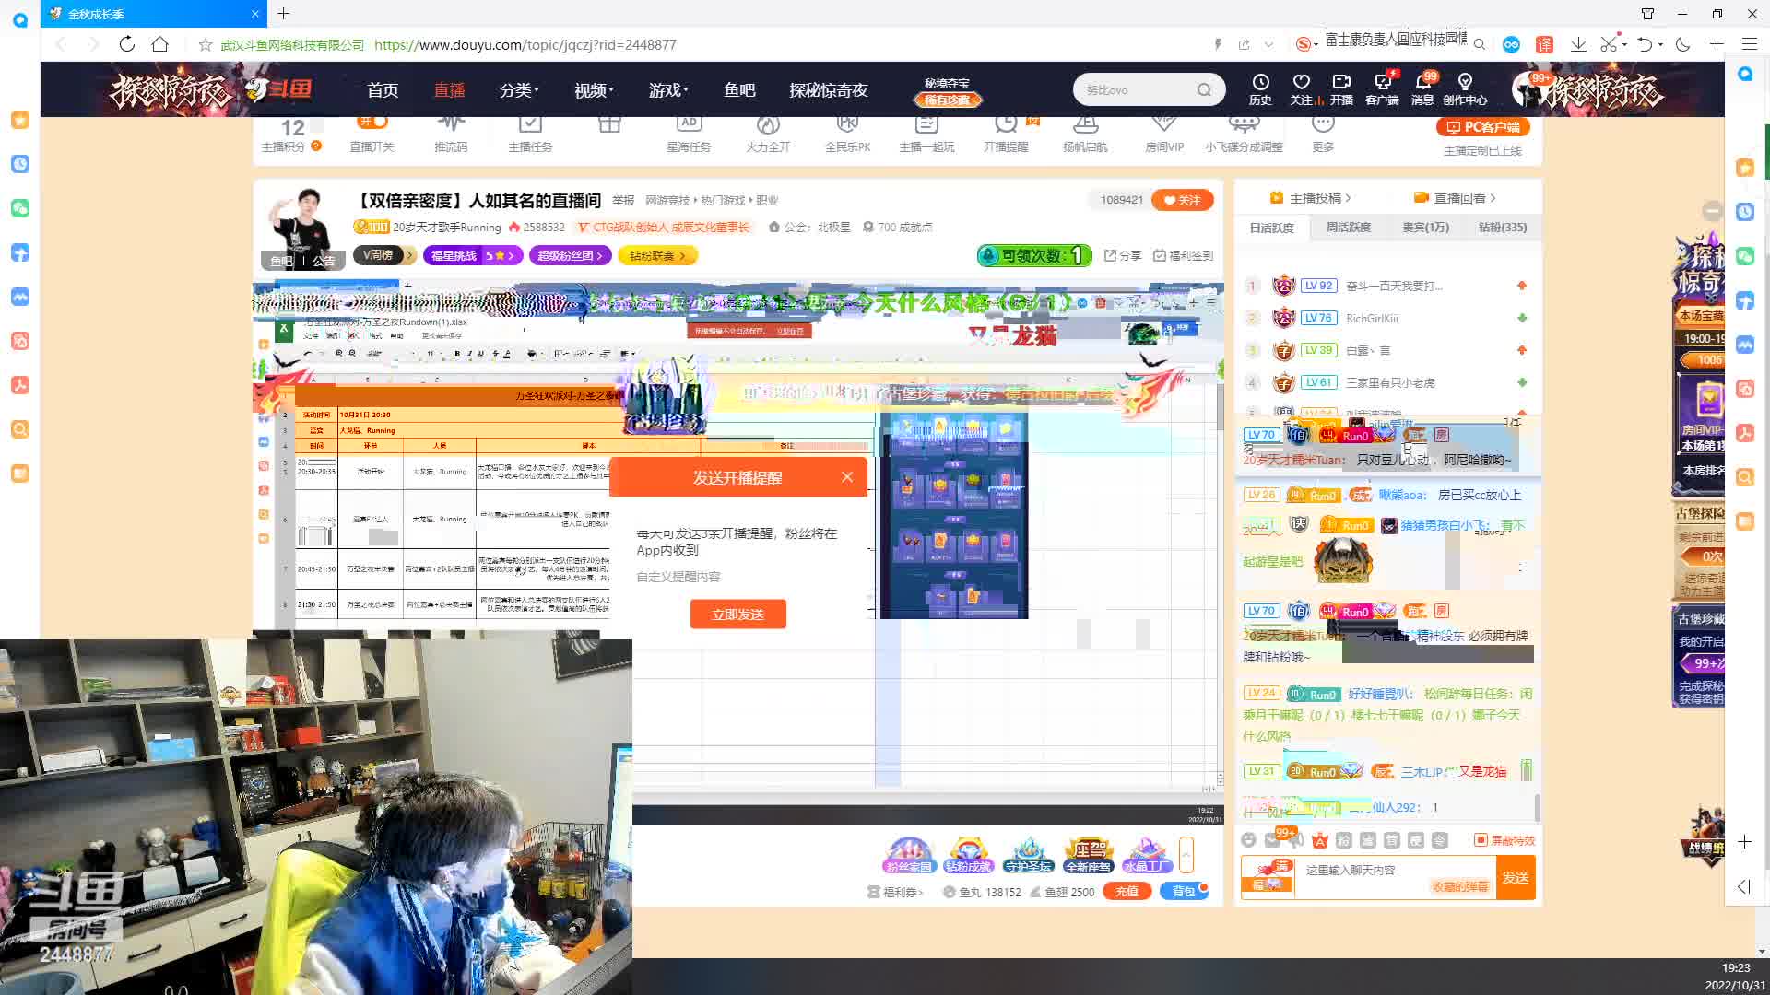Click the 发送 chat send button
The width and height of the screenshot is (1770, 995).
click(1516, 878)
